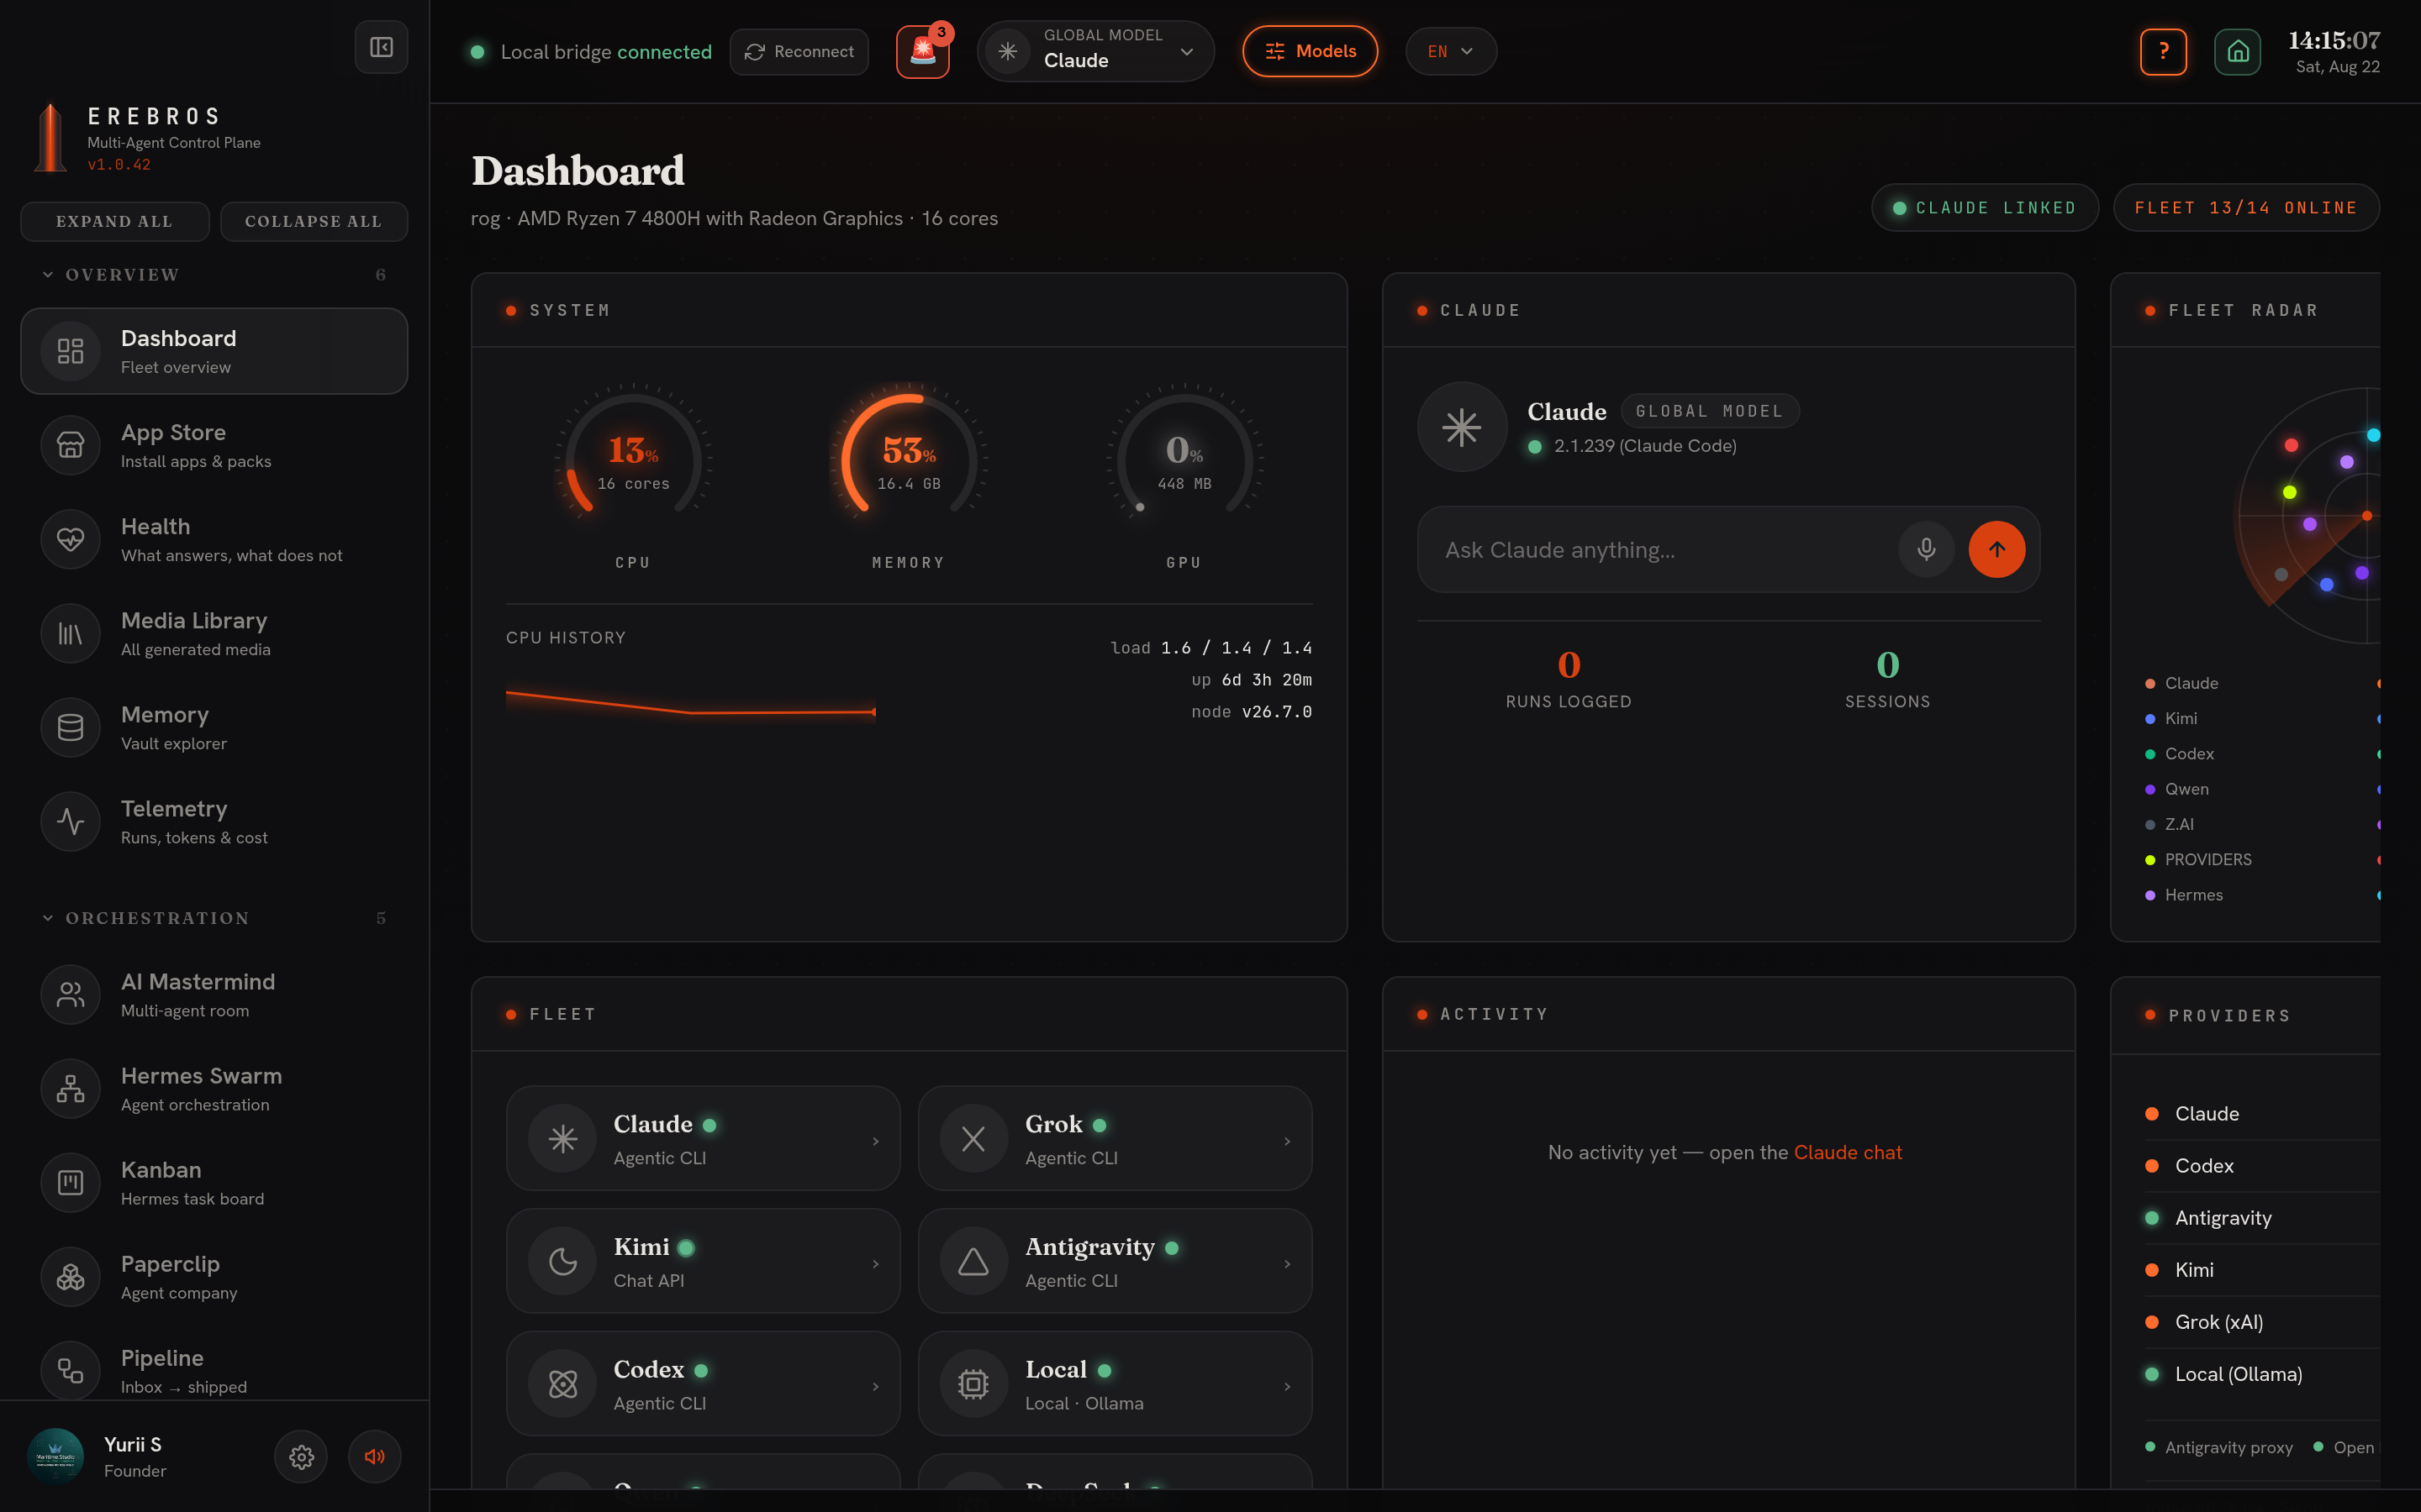Open the Claude chat link
This screenshot has height=1512, width=2421.
1847,1152
